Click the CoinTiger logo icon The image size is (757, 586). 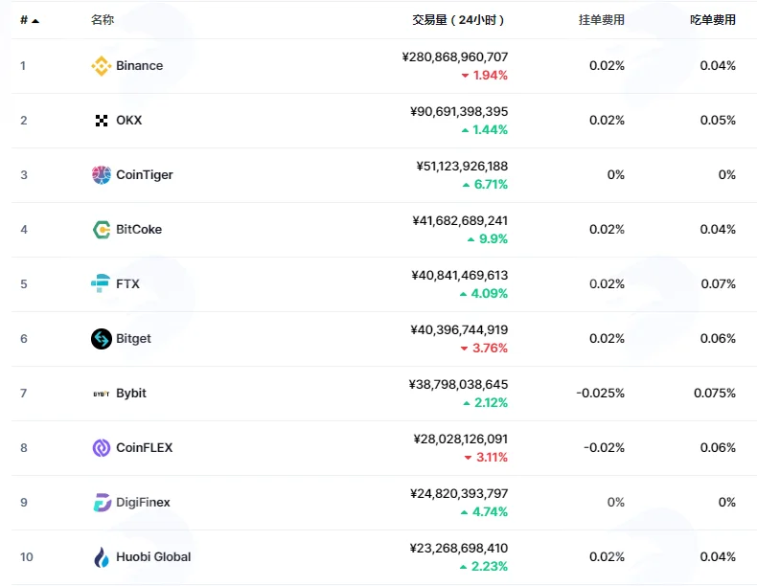tap(102, 175)
